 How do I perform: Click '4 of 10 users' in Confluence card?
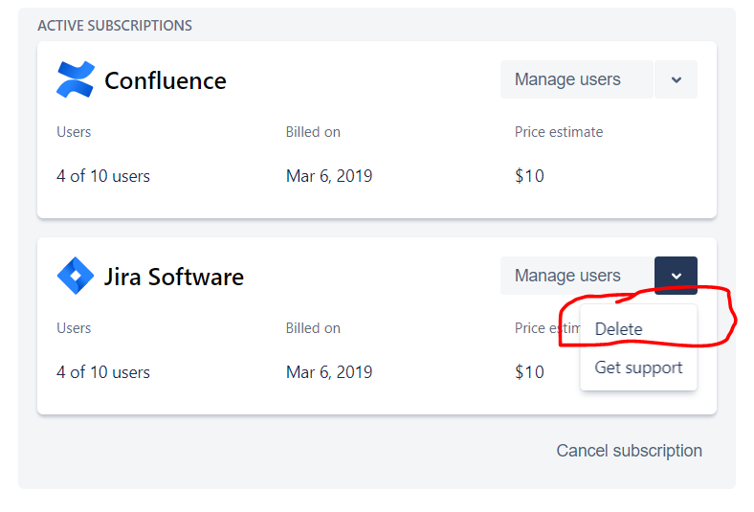tap(103, 176)
